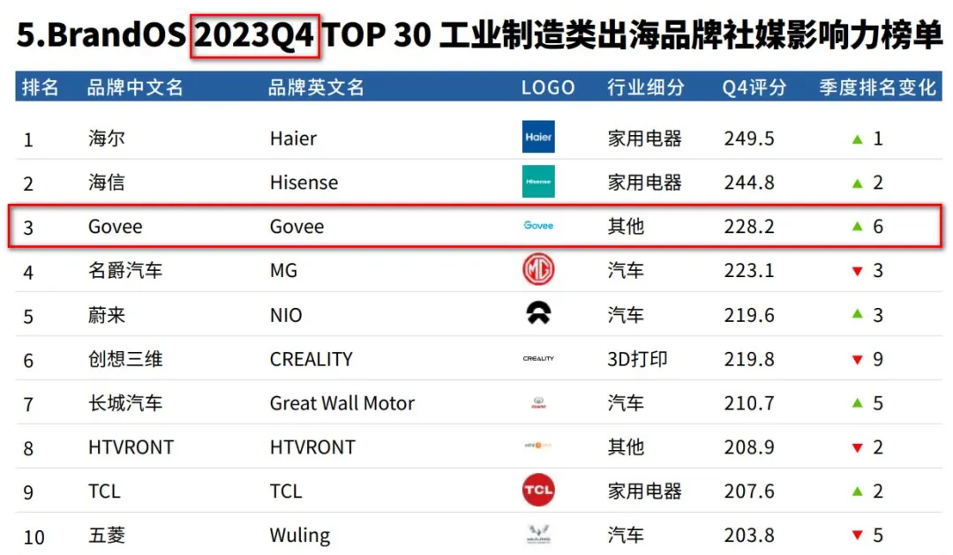The image size is (953, 555).
Task: Click the score 203.8
Action: (749, 536)
